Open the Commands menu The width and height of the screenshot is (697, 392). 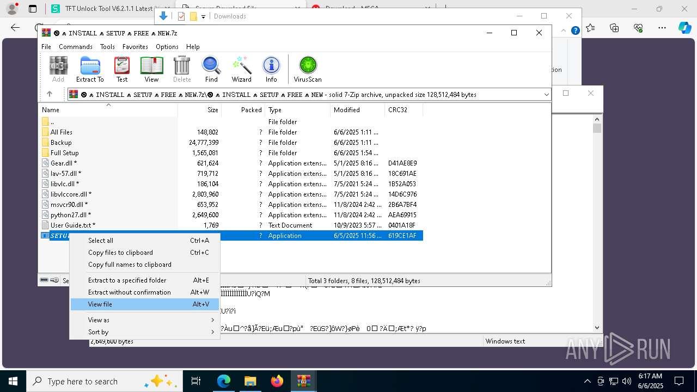tap(76, 47)
